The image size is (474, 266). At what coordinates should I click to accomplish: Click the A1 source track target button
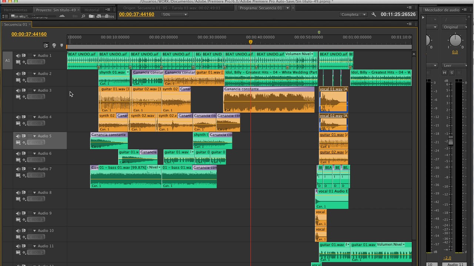(x=7, y=61)
